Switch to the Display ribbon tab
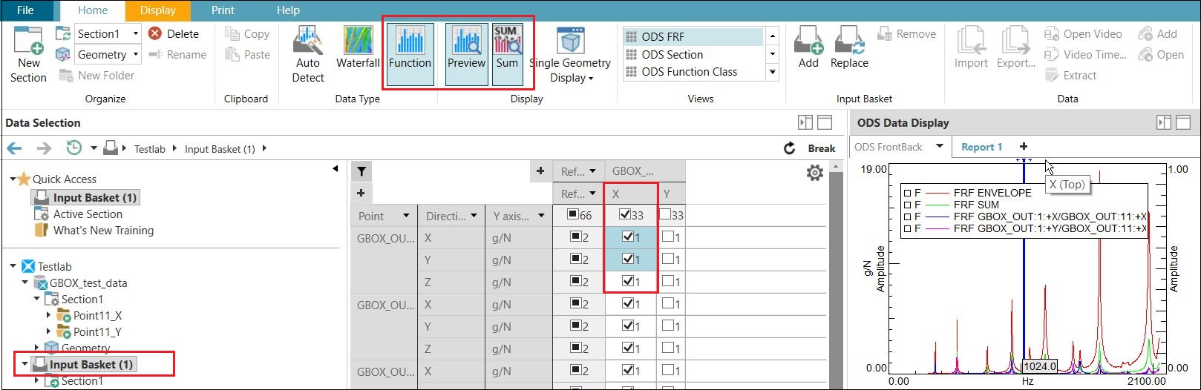Viewport: 1201px width, 390px height. 158,10
